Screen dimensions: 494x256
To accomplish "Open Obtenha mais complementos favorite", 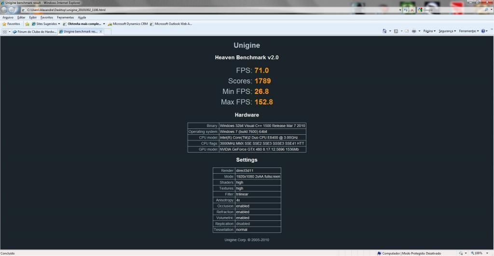I will [82, 24].
